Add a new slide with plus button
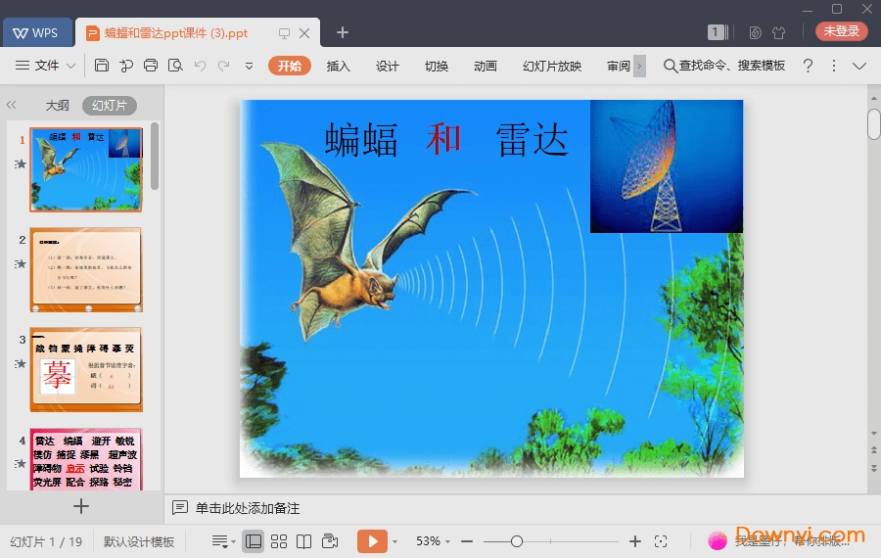881x558 pixels. [81, 506]
